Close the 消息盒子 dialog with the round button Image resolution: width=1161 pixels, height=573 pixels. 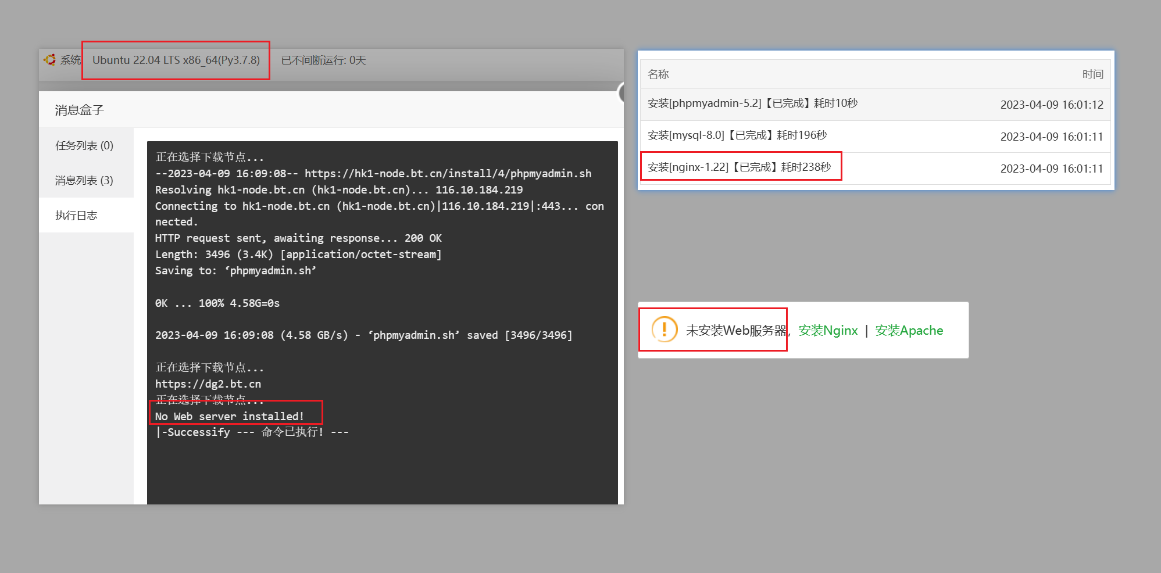[x=621, y=93]
